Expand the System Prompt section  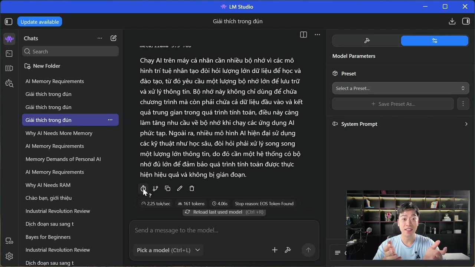point(400,124)
